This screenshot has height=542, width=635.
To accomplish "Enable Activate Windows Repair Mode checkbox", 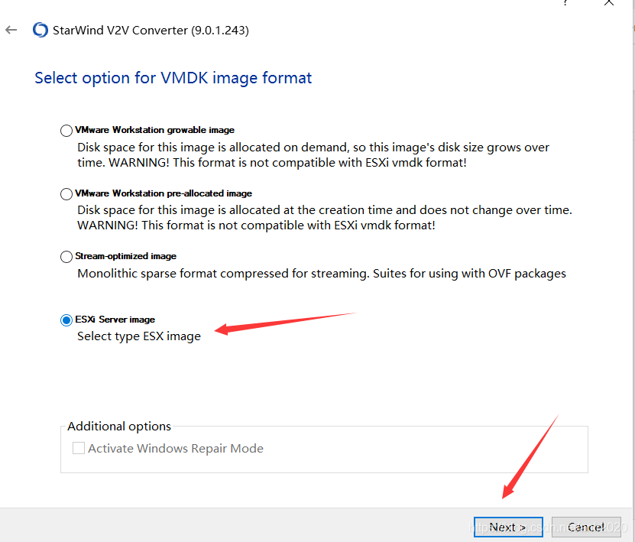I will (79, 448).
